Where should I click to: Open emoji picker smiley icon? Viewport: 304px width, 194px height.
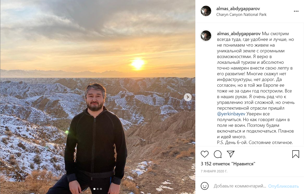(x=205, y=186)
